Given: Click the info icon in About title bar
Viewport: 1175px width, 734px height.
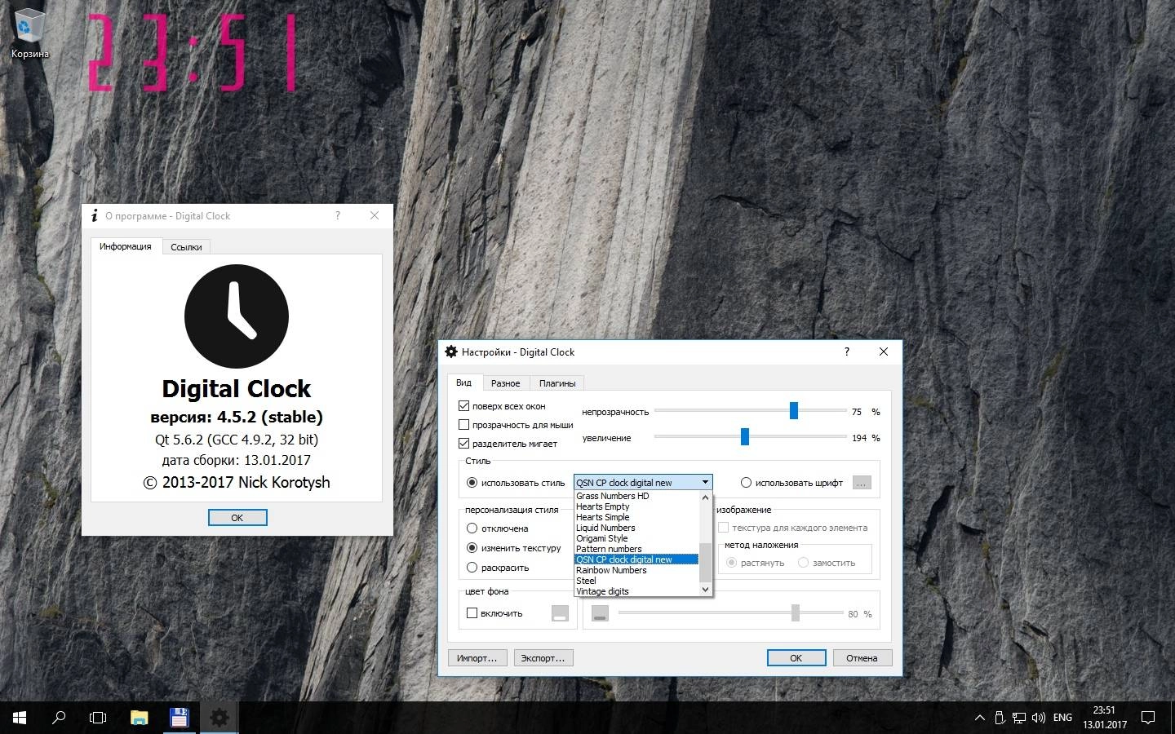Looking at the screenshot, I should coord(95,215).
